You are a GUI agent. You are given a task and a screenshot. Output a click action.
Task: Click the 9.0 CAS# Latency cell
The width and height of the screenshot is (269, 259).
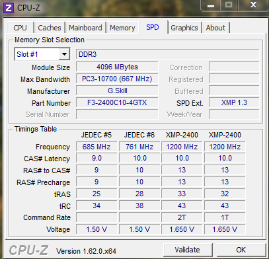coord(96,159)
